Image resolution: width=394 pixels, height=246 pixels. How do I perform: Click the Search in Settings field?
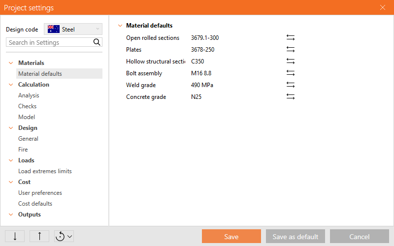pyautogui.click(x=48, y=42)
